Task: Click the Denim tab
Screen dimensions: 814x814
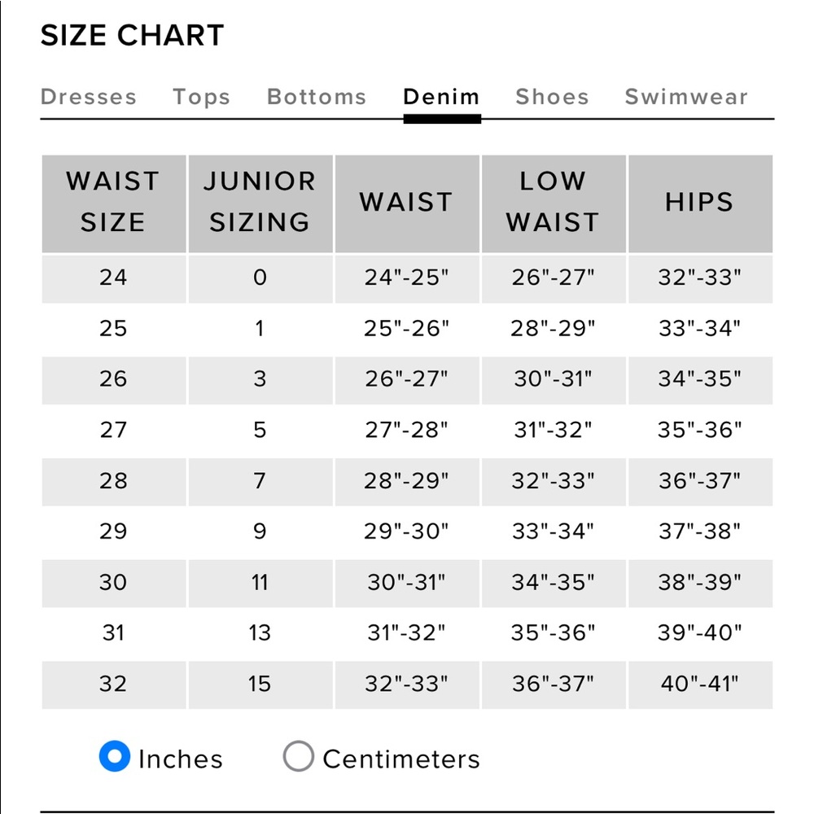Action: click(x=441, y=97)
